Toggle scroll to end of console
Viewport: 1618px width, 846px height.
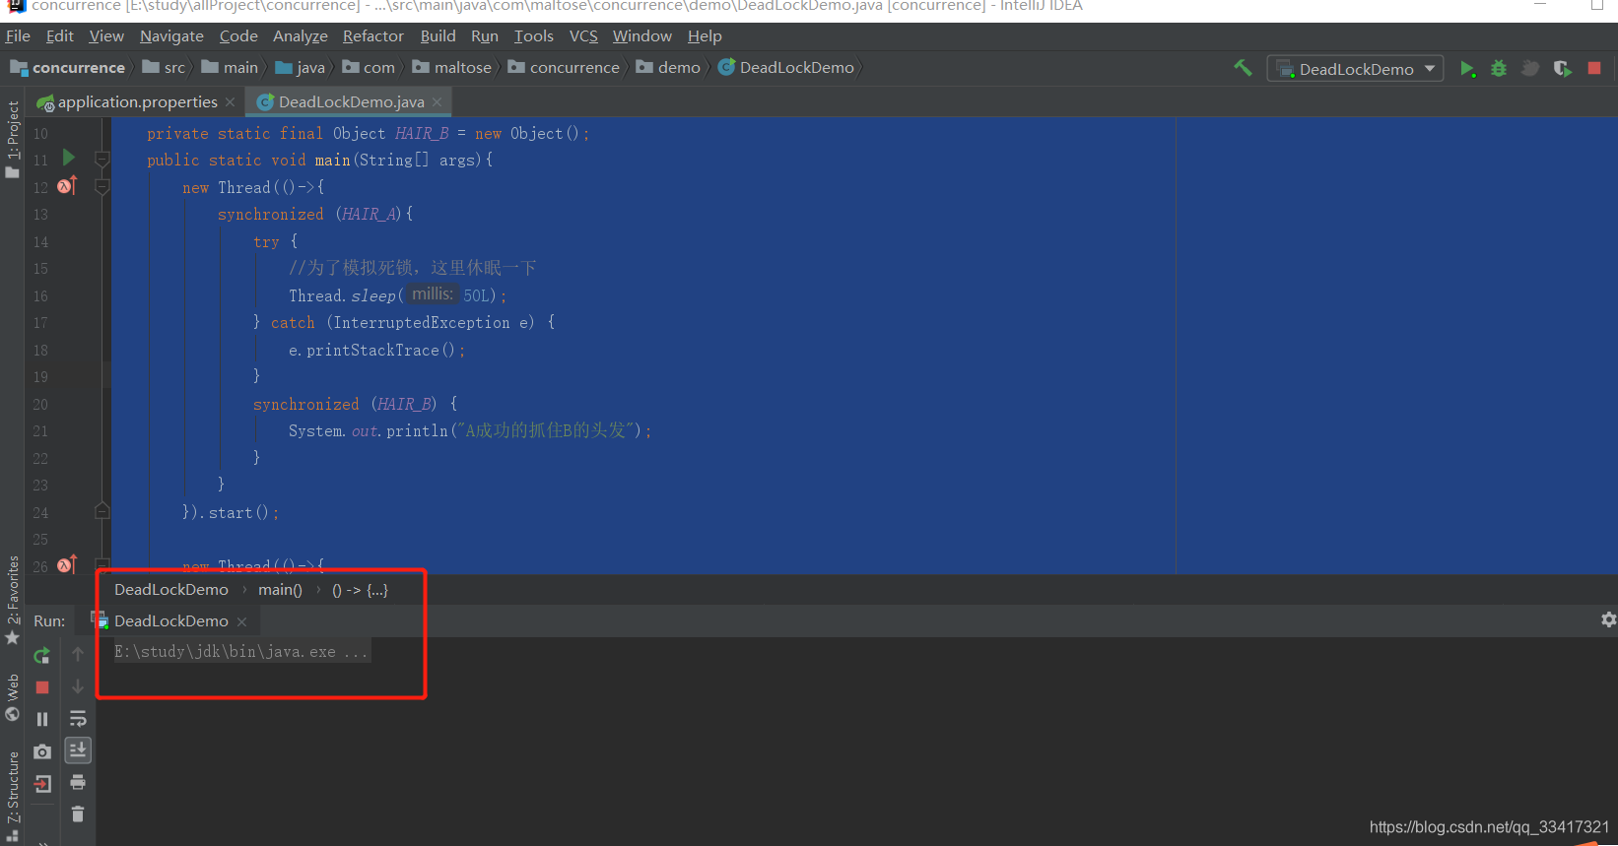point(78,750)
